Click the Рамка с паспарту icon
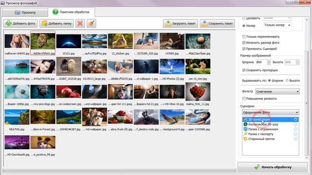Image resolution: width=312 pixels, height=175 pixels. pos(245,134)
